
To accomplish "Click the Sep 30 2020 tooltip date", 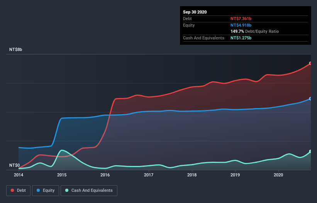I will [195, 12].
